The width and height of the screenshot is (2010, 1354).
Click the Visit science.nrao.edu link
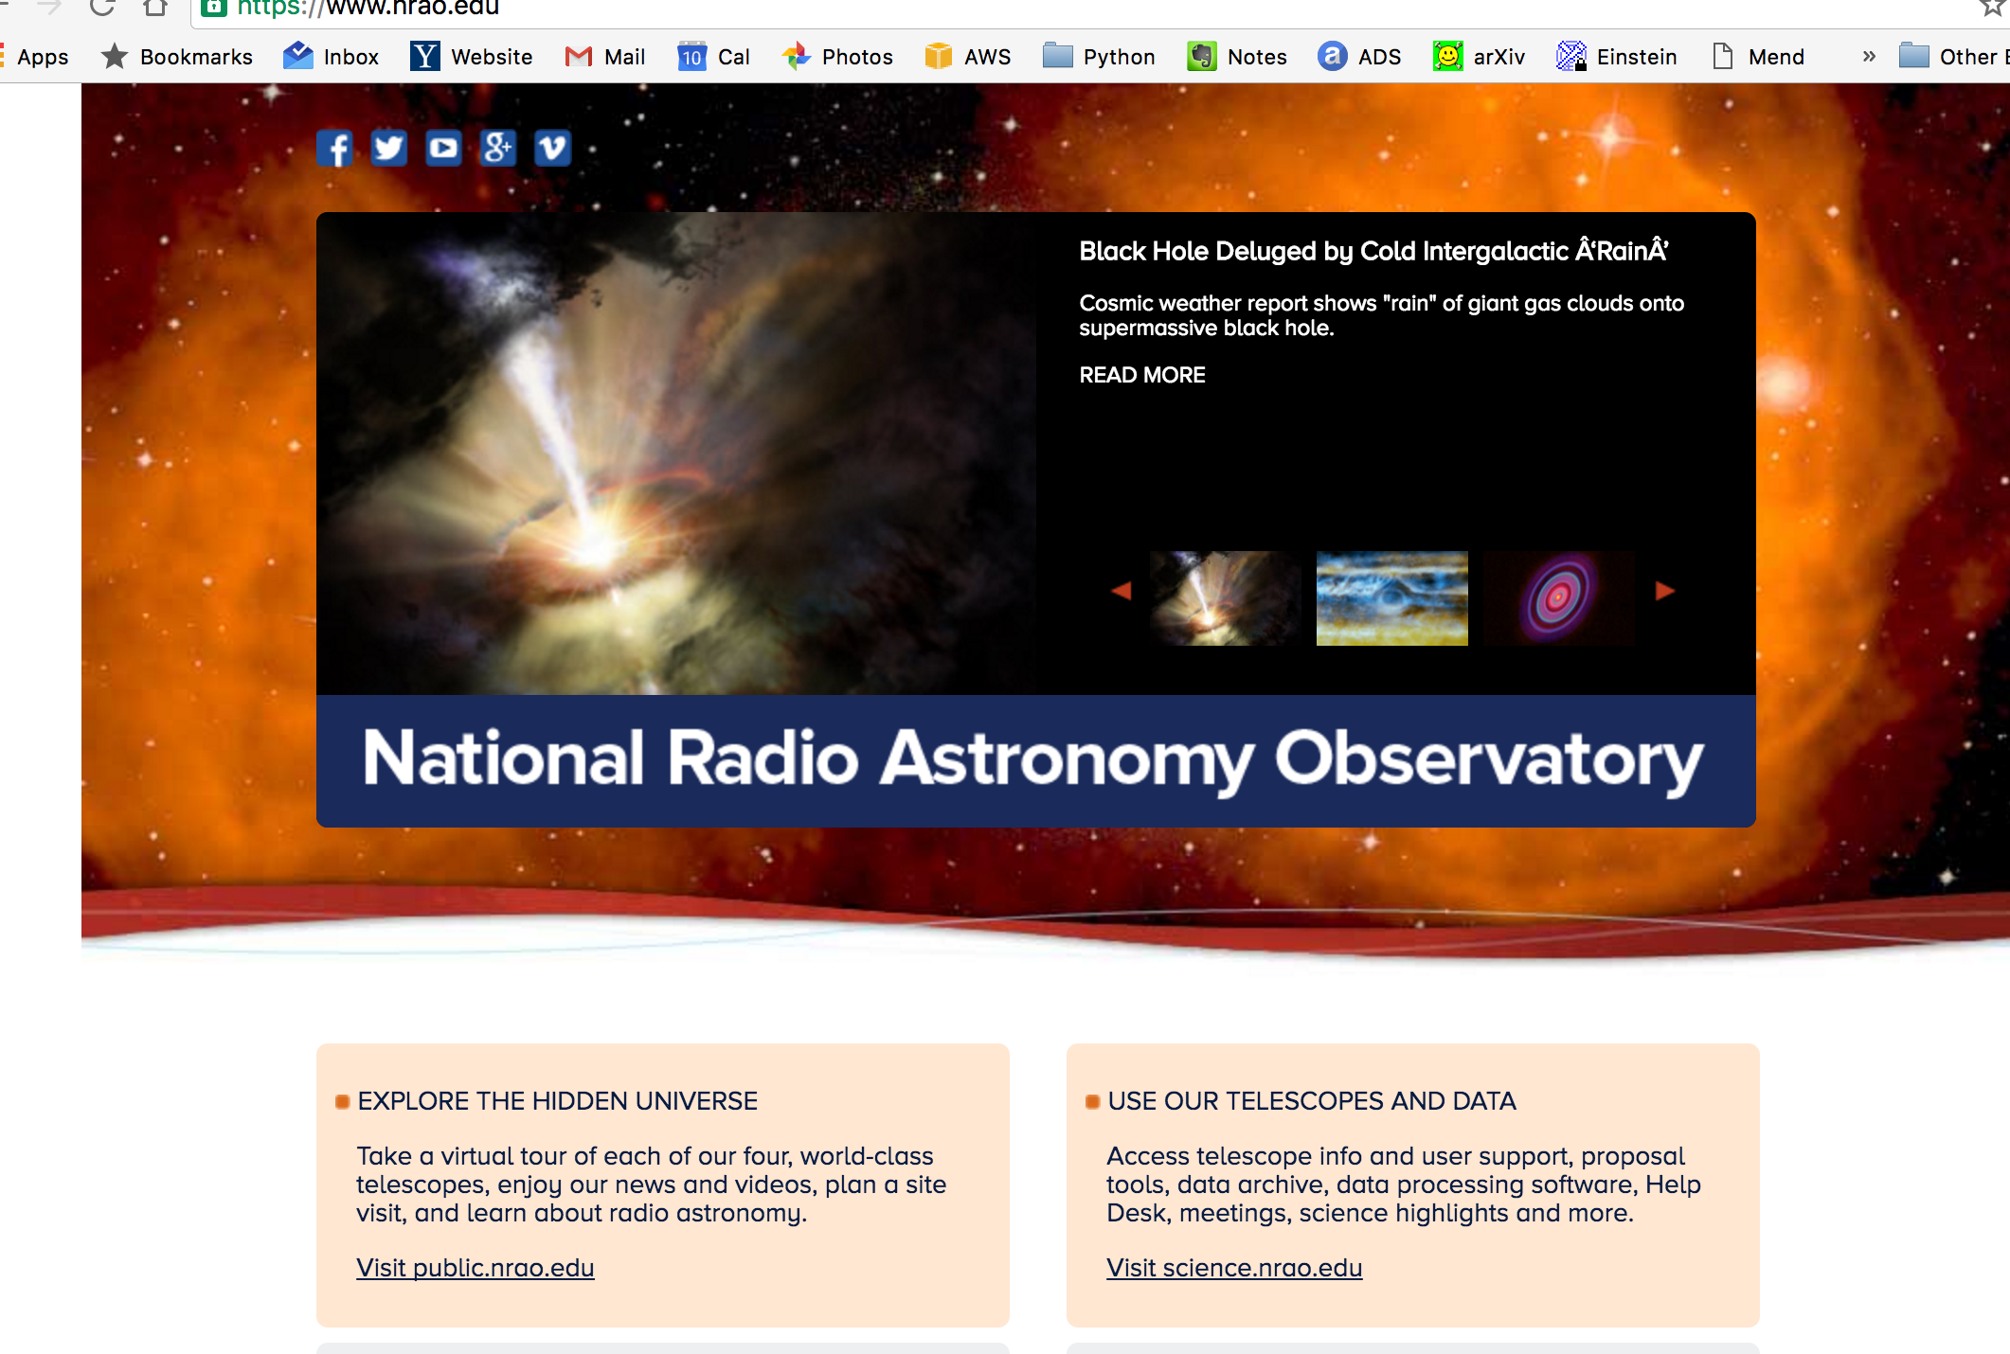1234,1268
